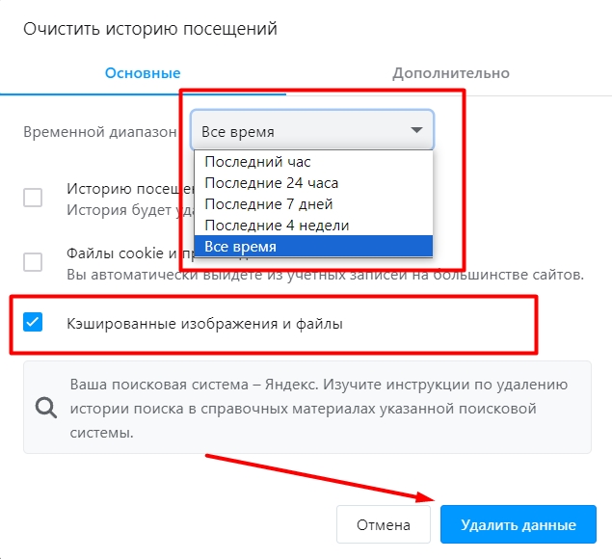Click the Очистить историю посещений title
Viewport: 612px width, 559px height.
[150, 29]
